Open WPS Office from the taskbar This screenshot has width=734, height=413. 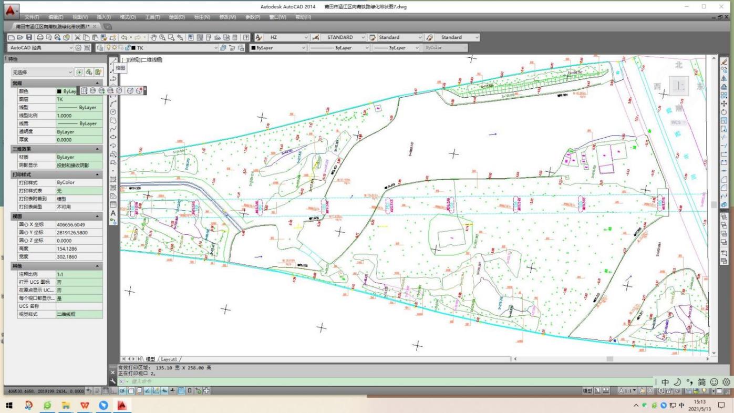point(85,405)
